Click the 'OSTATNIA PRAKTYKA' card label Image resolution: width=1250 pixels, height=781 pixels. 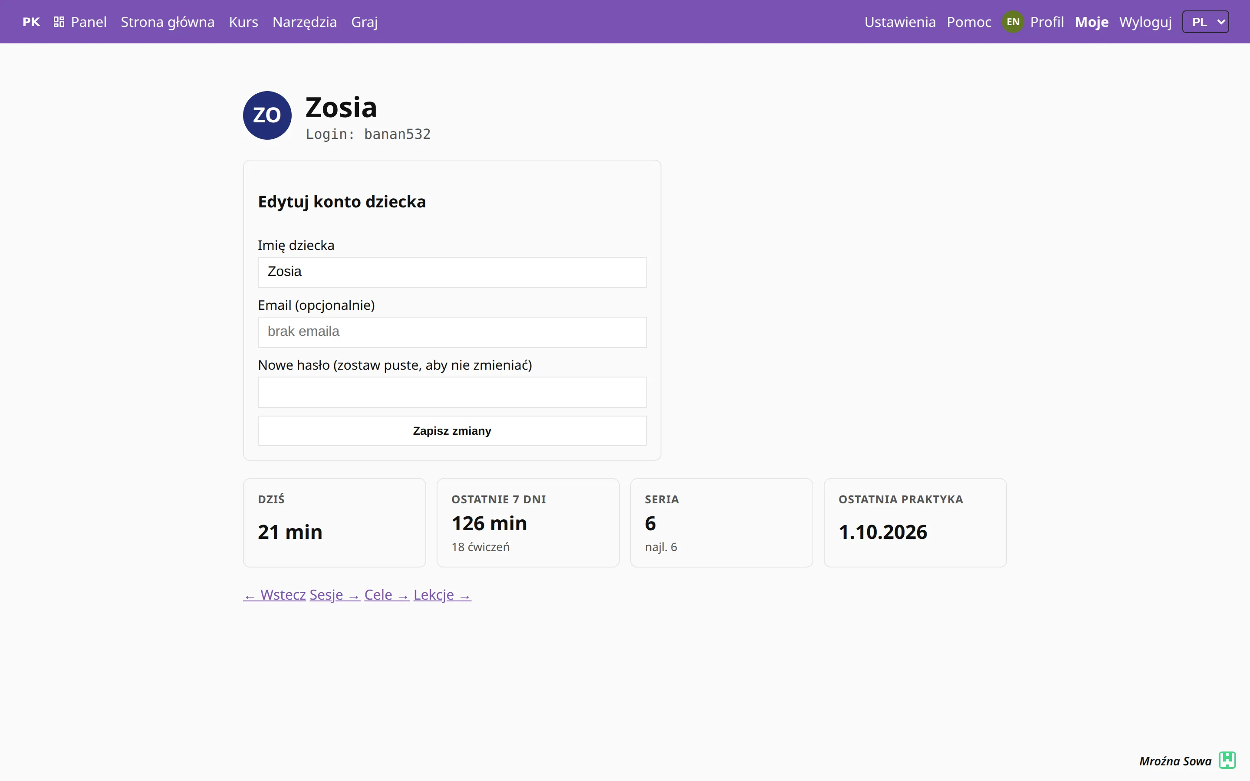coord(901,499)
